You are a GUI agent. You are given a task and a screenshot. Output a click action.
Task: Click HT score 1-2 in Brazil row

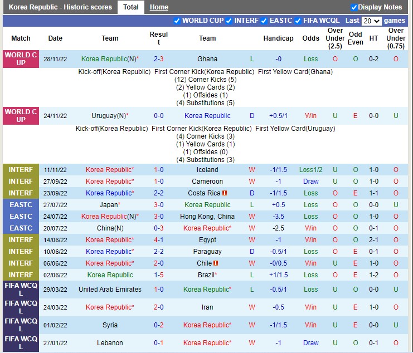(373, 275)
